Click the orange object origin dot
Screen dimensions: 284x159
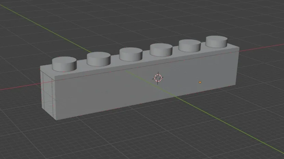coord(200,82)
